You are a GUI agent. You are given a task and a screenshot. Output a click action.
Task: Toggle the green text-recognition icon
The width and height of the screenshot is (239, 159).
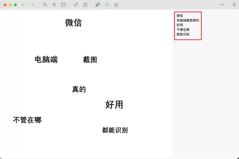pos(107,5)
